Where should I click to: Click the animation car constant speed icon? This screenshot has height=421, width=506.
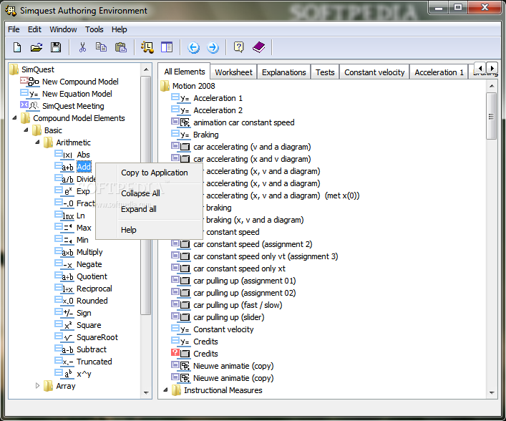coord(180,122)
